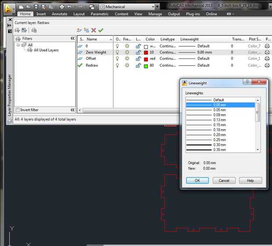Click the Save As icon
Viewport: 272px width, 246px height.
click(x=43, y=7)
